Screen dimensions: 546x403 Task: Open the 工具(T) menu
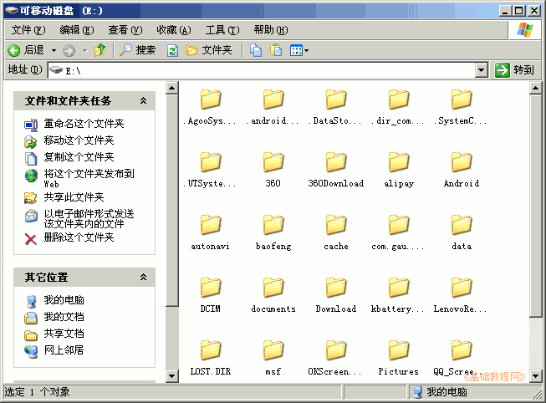tap(222, 30)
